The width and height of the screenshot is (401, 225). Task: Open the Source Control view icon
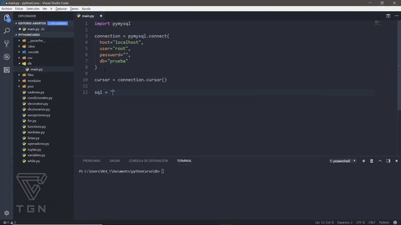[x=7, y=44]
